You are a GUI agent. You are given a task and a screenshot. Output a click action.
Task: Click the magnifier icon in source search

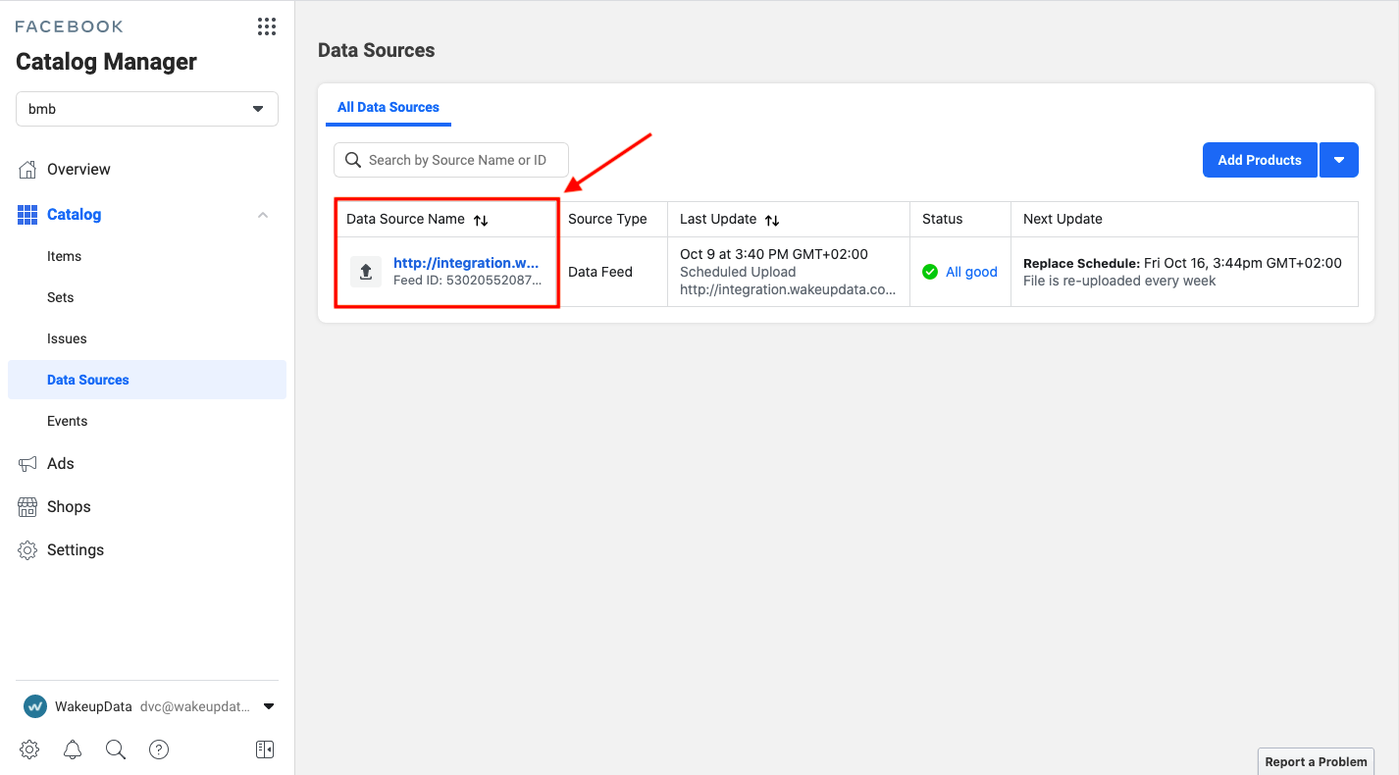click(x=353, y=160)
